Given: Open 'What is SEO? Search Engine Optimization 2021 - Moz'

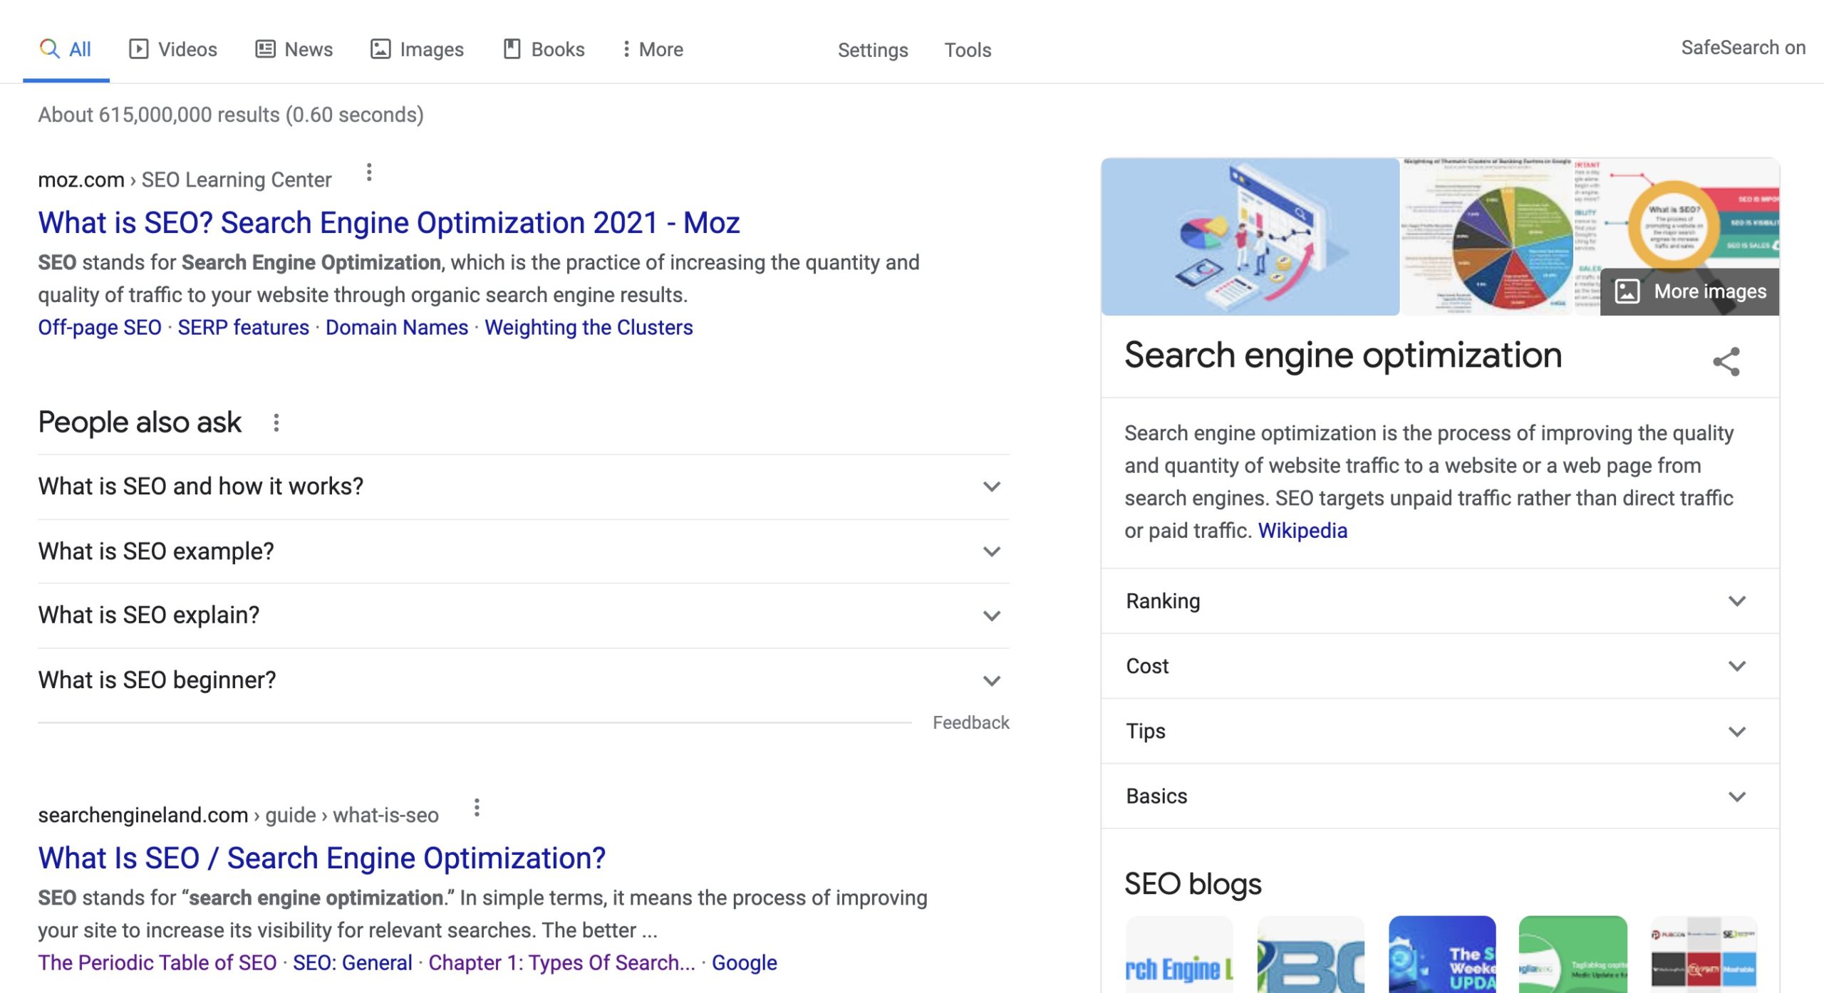Looking at the screenshot, I should 389,223.
